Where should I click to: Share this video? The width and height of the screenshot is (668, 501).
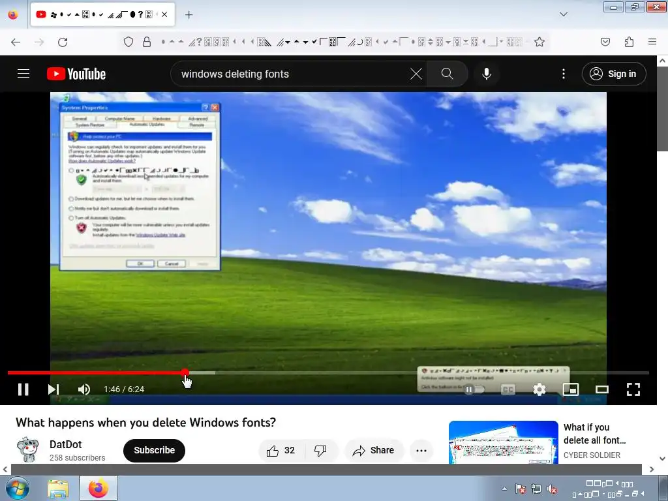(374, 450)
